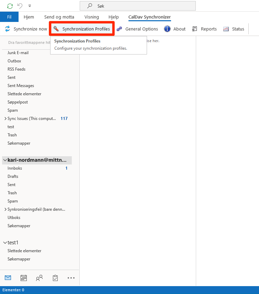Click the green Send/Receive refresh icon
The image size is (259, 294).
[x=10, y=6]
